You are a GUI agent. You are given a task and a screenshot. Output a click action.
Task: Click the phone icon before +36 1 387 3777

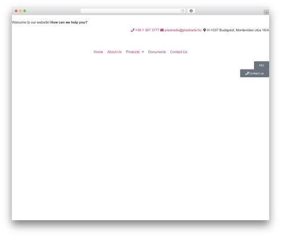(133, 30)
